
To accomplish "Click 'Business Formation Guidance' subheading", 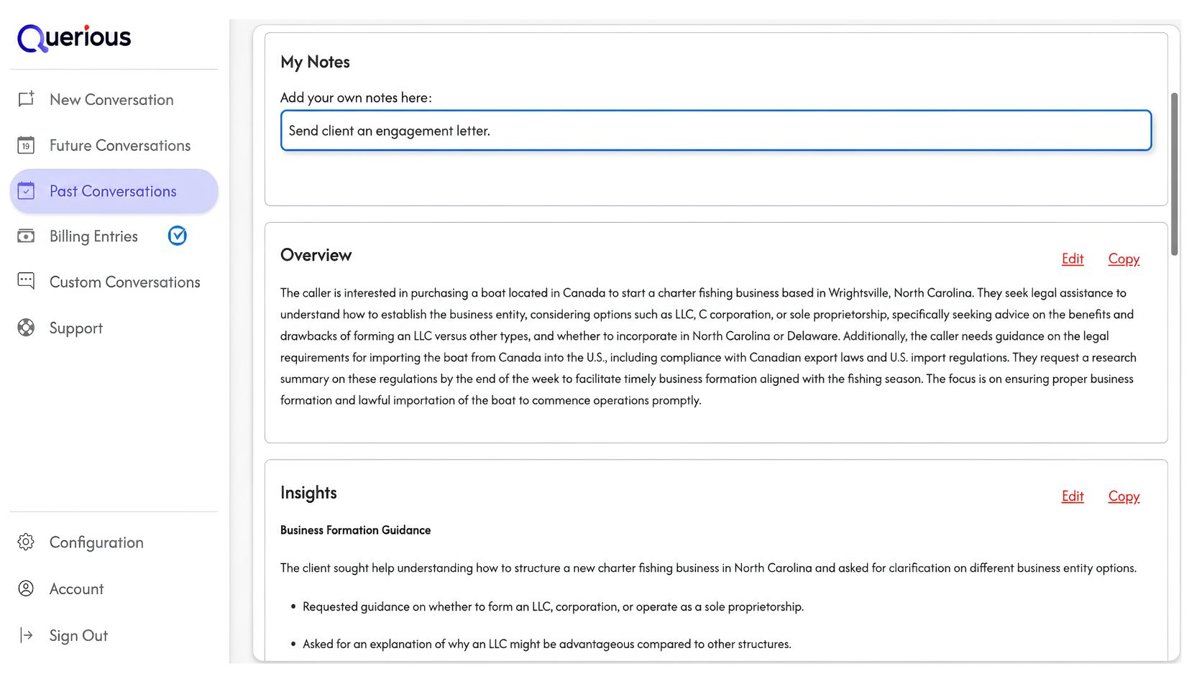I will (x=355, y=530).
